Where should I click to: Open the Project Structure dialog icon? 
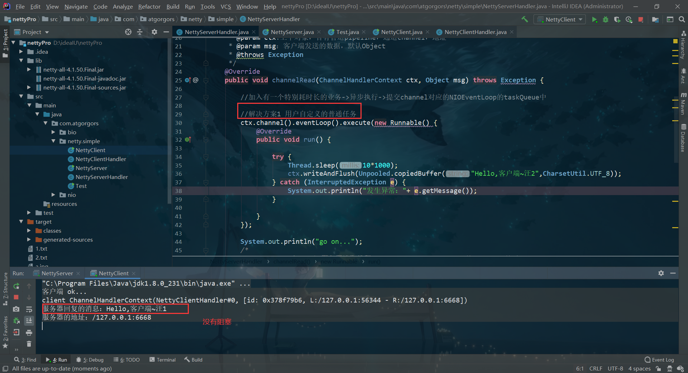[655, 19]
